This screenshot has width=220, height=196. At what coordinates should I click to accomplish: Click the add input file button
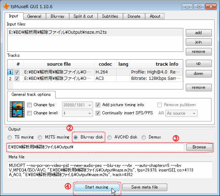coord(198,33)
